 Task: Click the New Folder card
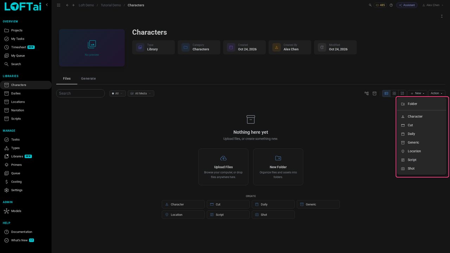click(278, 167)
